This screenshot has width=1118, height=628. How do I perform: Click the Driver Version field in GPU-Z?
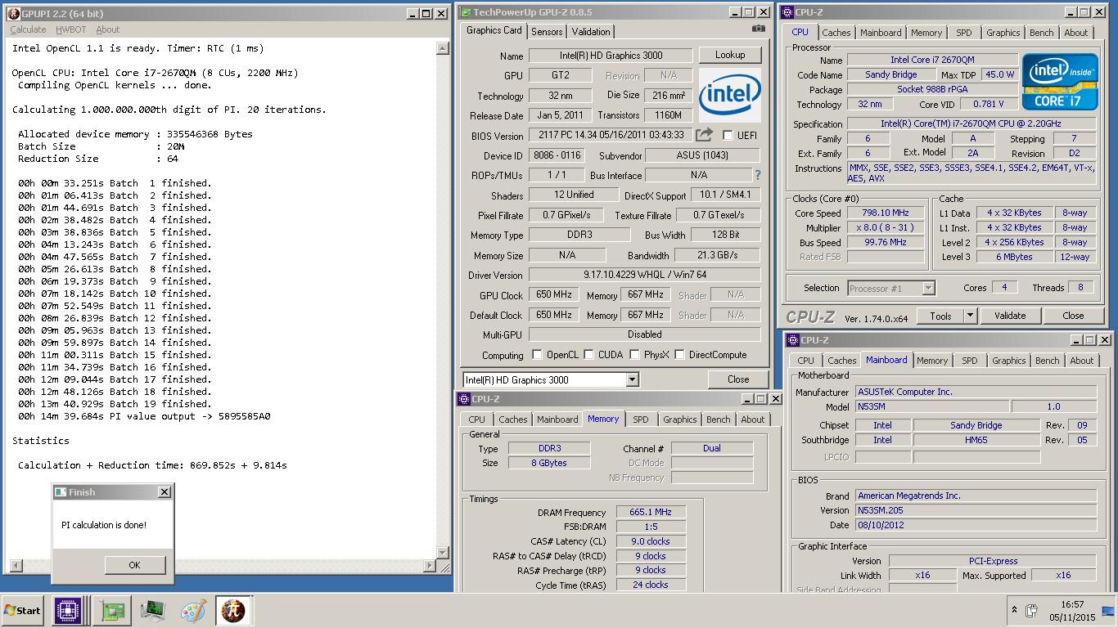tap(644, 276)
